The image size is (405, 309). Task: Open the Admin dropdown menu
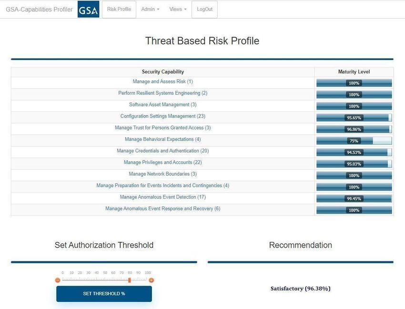[x=150, y=10]
